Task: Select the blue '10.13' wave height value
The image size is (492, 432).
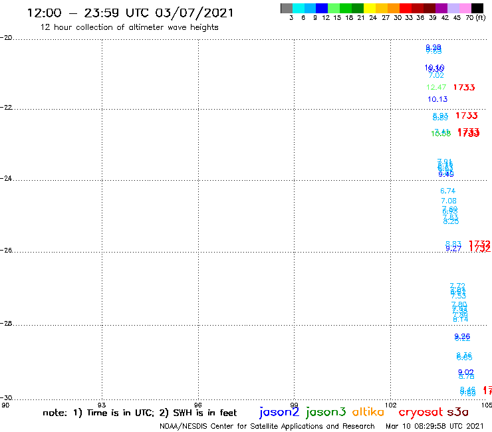Action: click(x=437, y=99)
